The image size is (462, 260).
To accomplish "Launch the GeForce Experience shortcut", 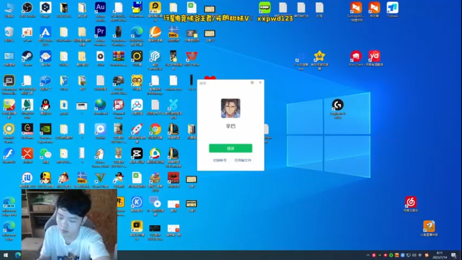I will pos(46,129).
